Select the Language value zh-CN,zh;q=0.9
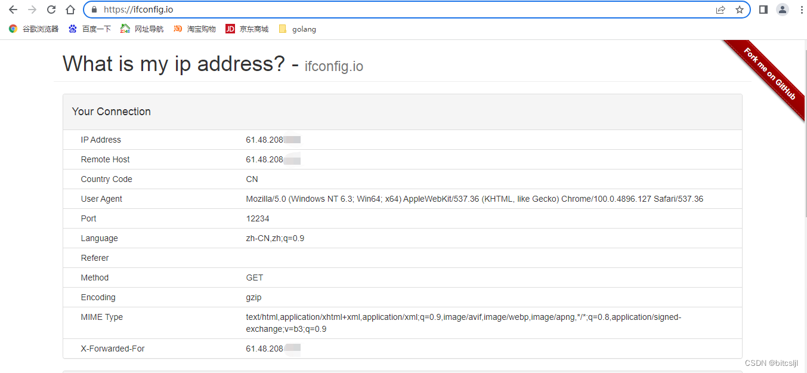This screenshot has height=373, width=807. pos(275,238)
